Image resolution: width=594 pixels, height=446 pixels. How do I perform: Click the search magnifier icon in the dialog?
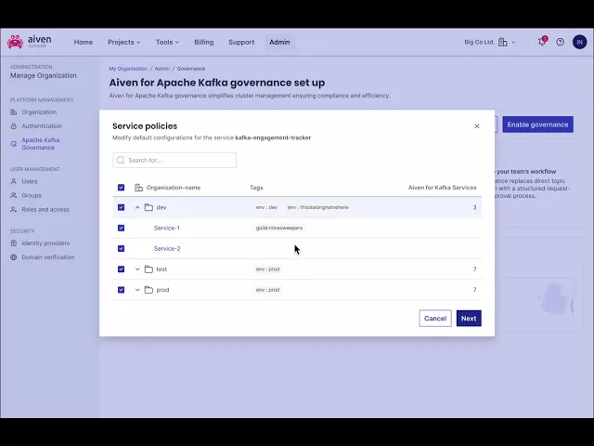click(x=121, y=161)
